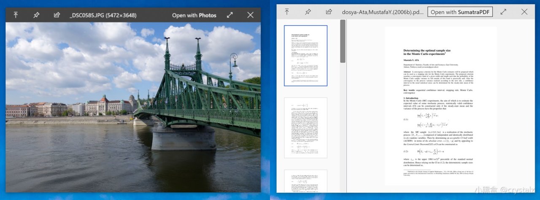The image size is (540, 200).
Task: Click Open with SumatraPDF
Action: [460, 12]
